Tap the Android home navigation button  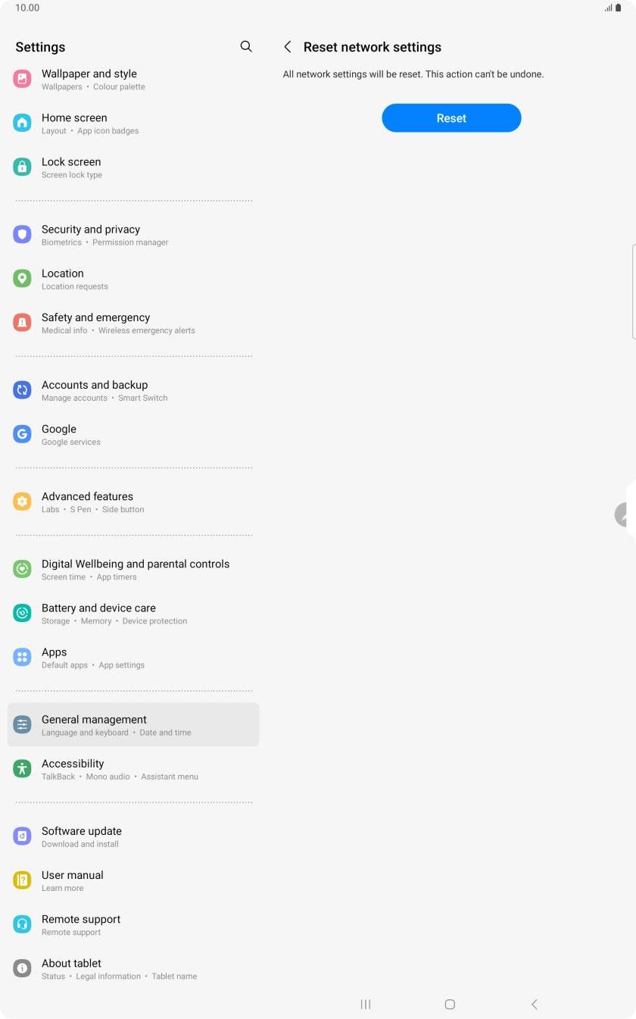450,1004
